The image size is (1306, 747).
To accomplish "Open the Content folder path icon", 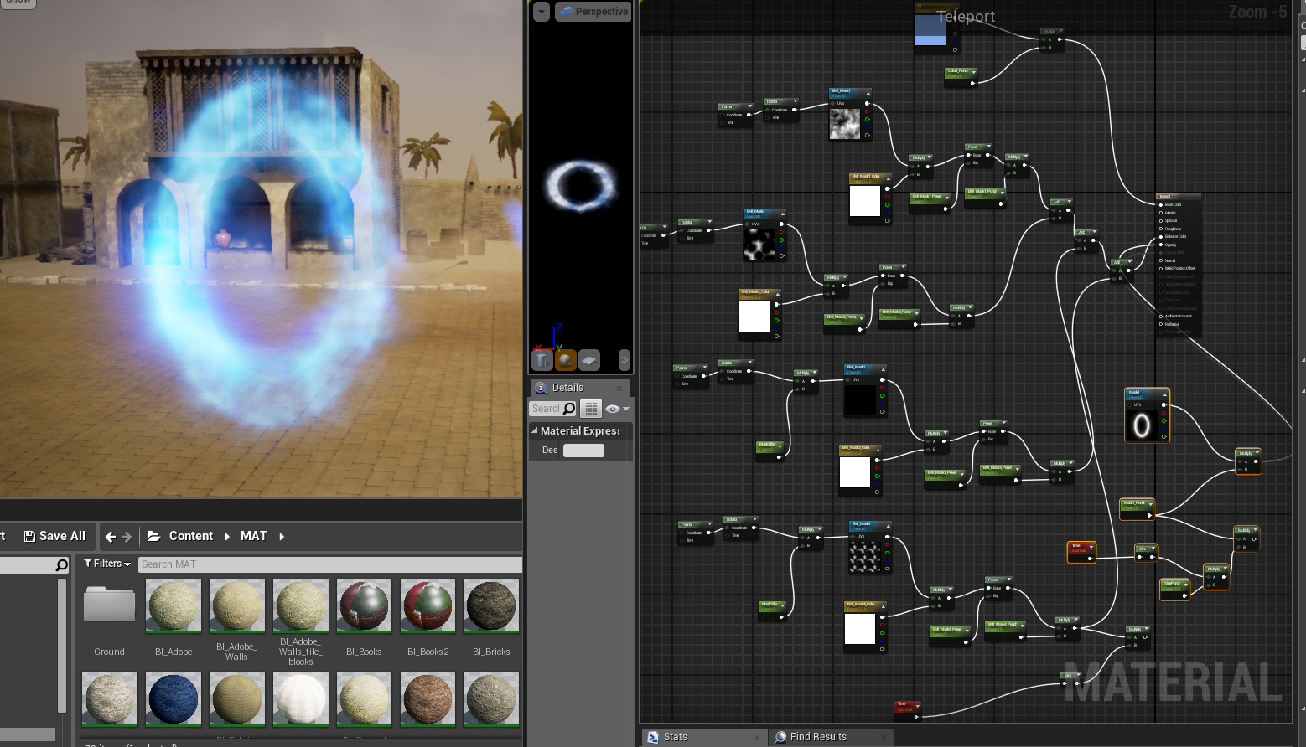I will 154,536.
